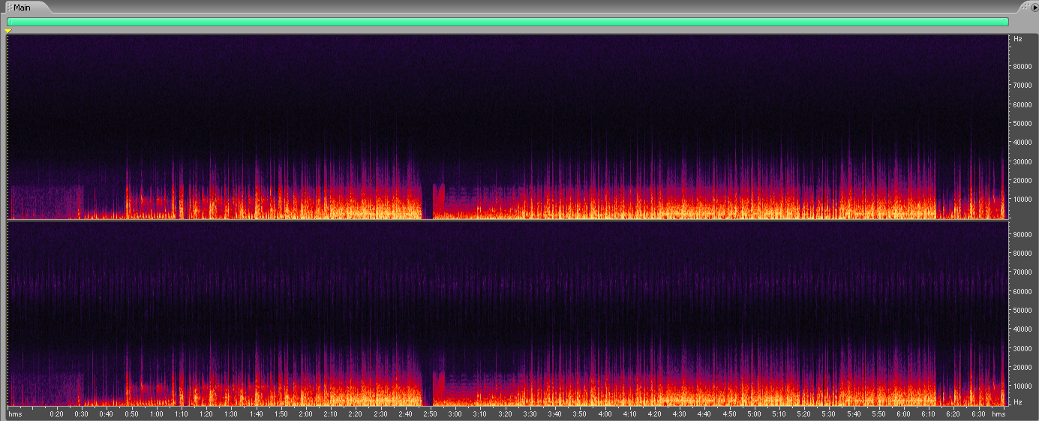
Task: Click the 1:00 mark on time ruler
Action: (x=156, y=413)
